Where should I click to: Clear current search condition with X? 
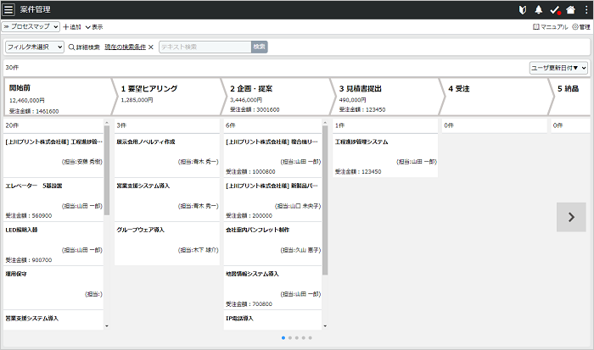(x=151, y=47)
